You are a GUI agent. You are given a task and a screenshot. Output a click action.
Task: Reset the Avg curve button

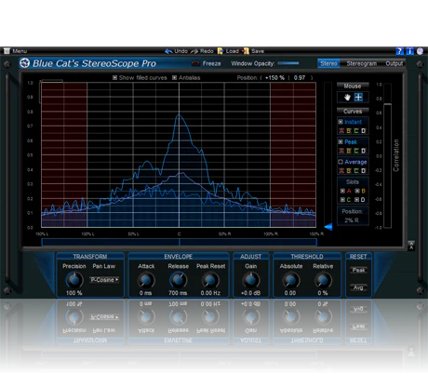(358, 287)
